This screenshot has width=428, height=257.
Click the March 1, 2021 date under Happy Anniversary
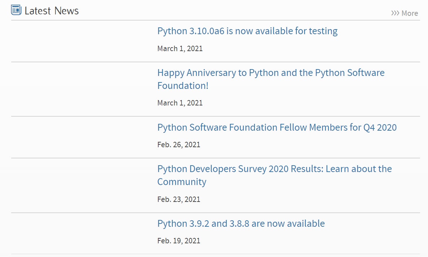click(x=180, y=103)
